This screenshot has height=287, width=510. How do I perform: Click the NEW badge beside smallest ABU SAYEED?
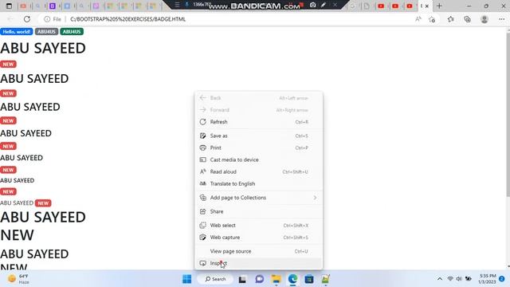click(x=43, y=203)
